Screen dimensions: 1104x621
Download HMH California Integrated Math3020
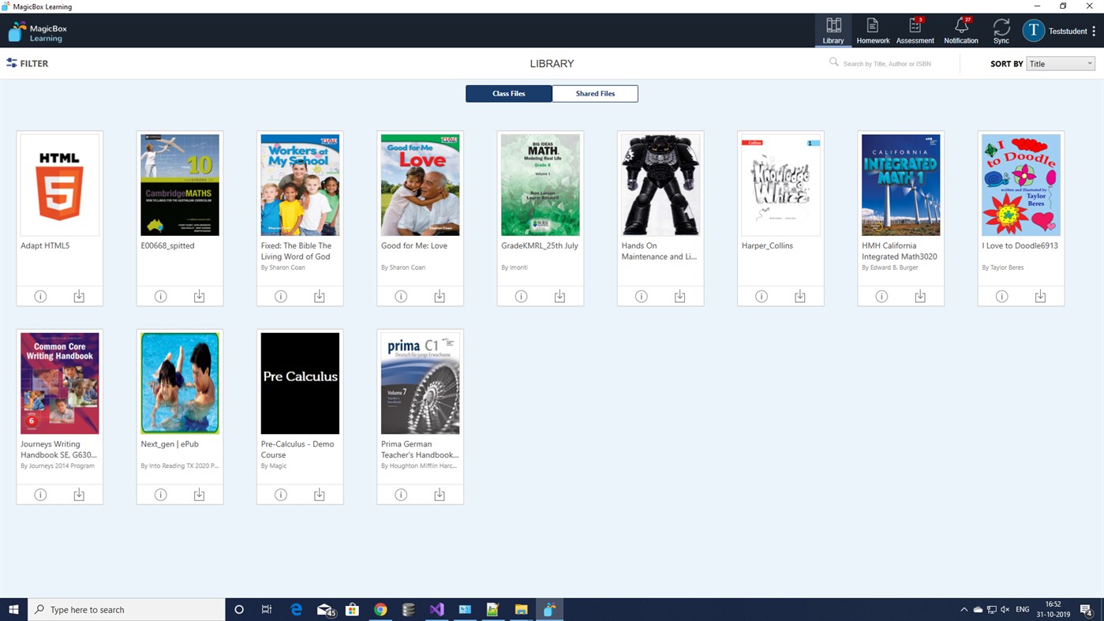(920, 295)
